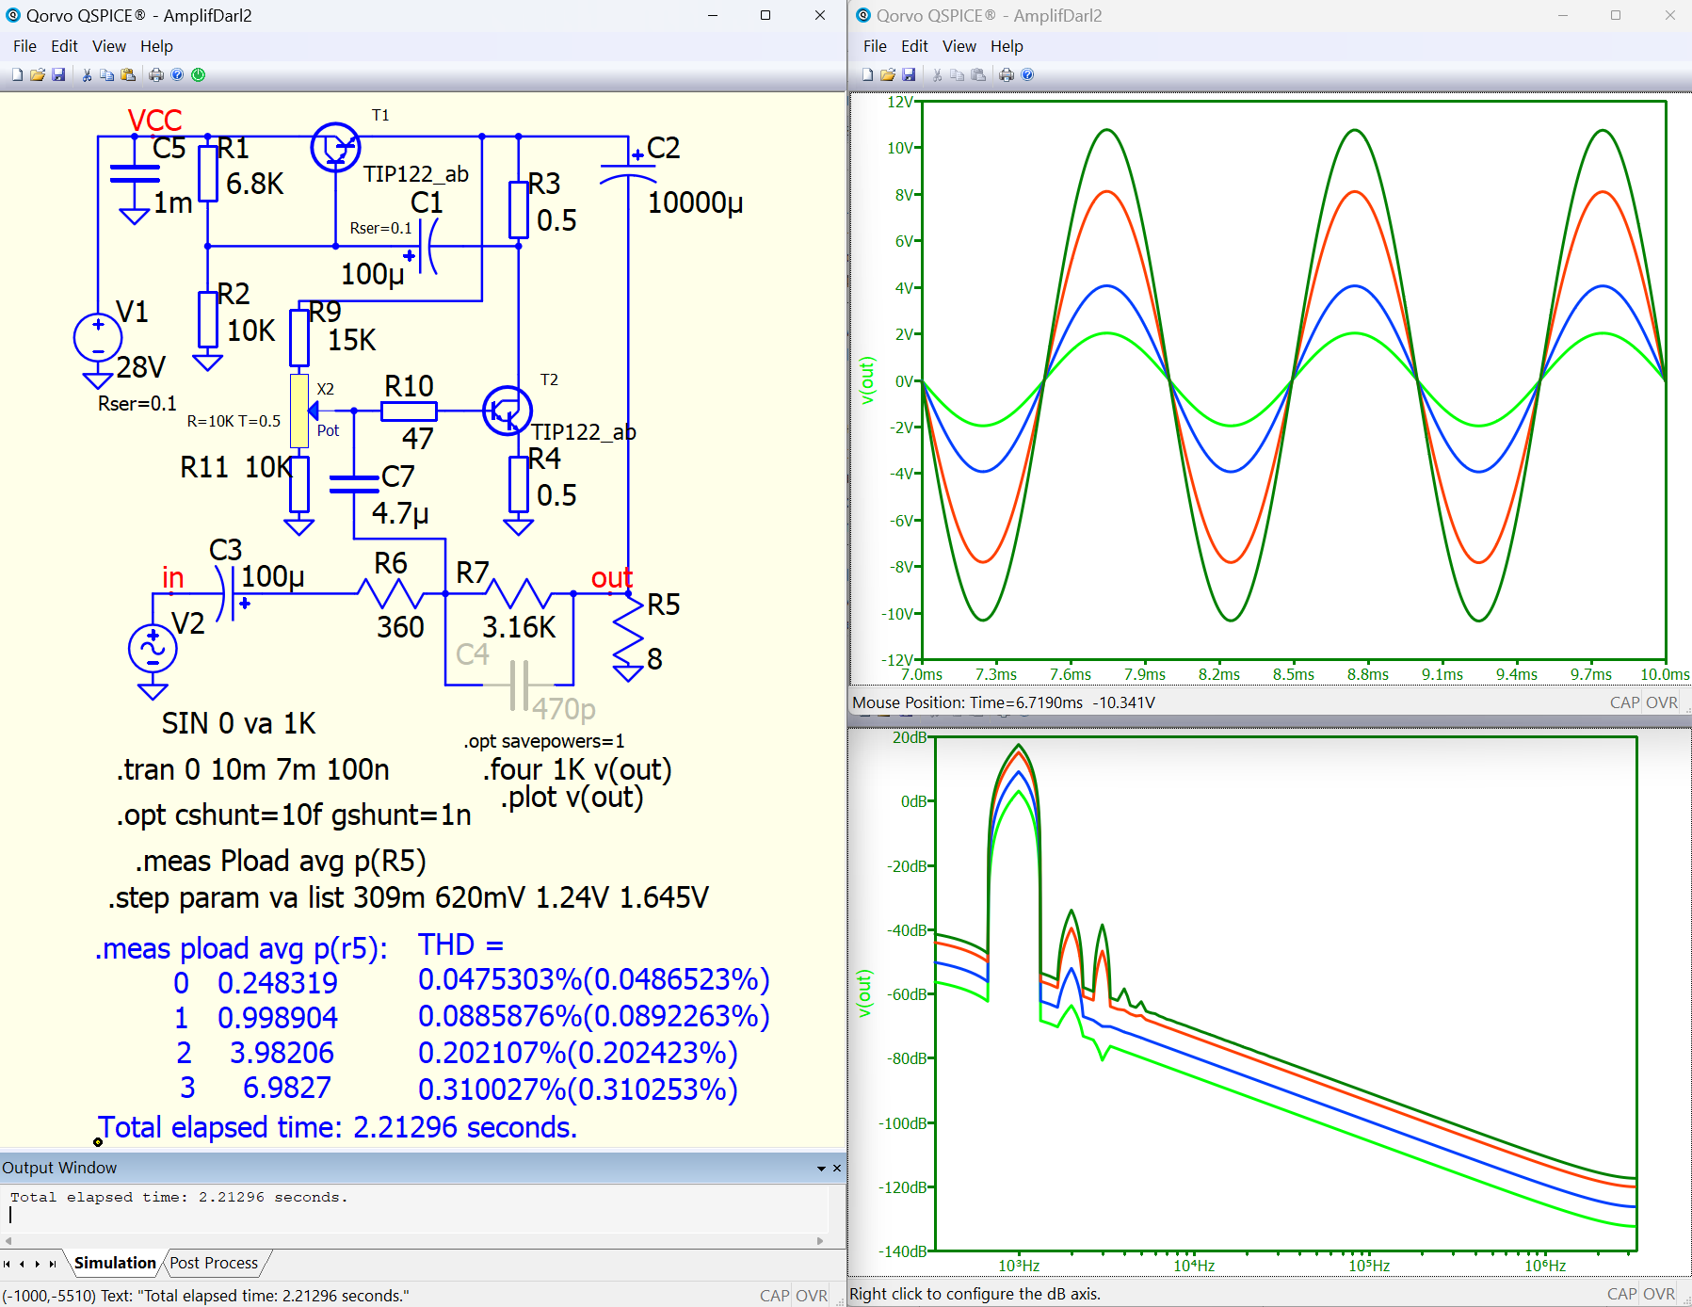This screenshot has width=1692, height=1307.
Task: Click last-tab navigation arrow at bottom
Action: click(x=53, y=1264)
